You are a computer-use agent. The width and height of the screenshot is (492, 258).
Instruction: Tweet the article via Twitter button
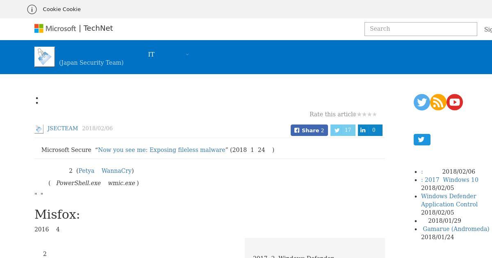pos(343,130)
